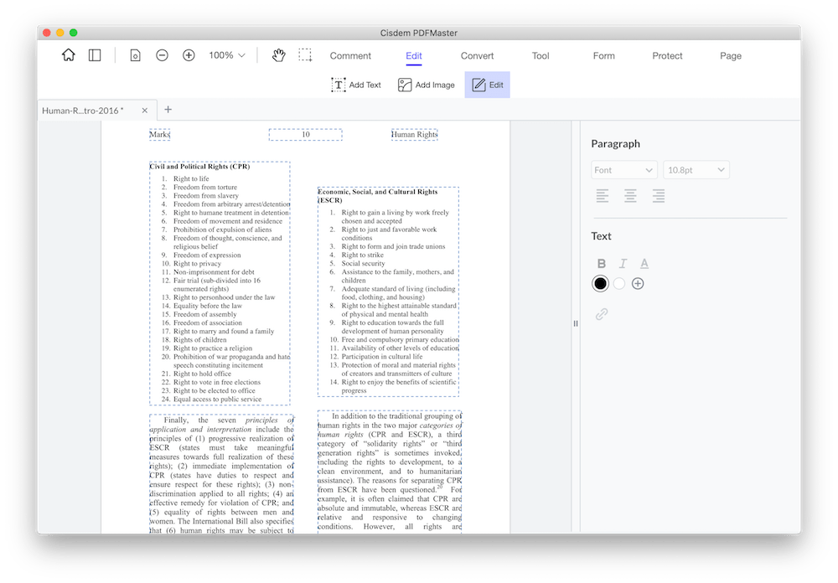838x583 pixels.
Task: Expand the 100% zoom level dropdown
Action: pos(225,55)
